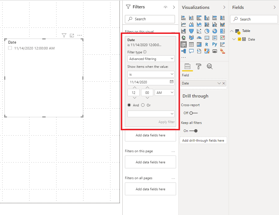
Task: Select the Matrix visual
Action: (x=199, y=44)
